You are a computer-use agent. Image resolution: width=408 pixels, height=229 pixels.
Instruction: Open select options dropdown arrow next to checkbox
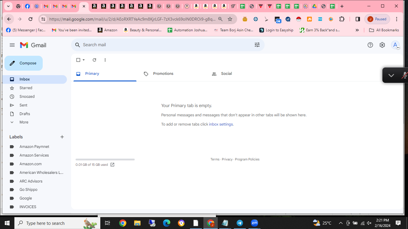(84, 60)
